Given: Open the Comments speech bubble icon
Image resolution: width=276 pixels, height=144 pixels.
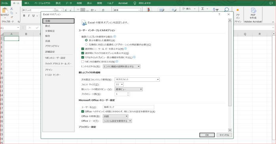Looking at the screenshot, I should click(271, 3).
